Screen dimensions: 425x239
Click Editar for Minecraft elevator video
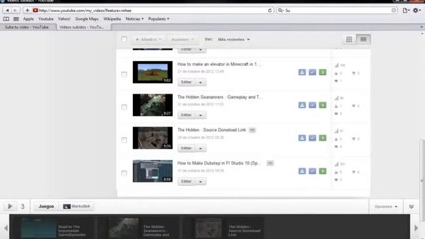click(186, 82)
